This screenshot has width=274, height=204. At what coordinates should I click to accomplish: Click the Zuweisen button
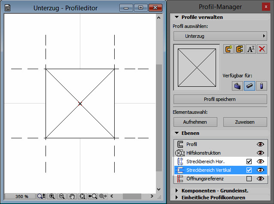point(245,122)
